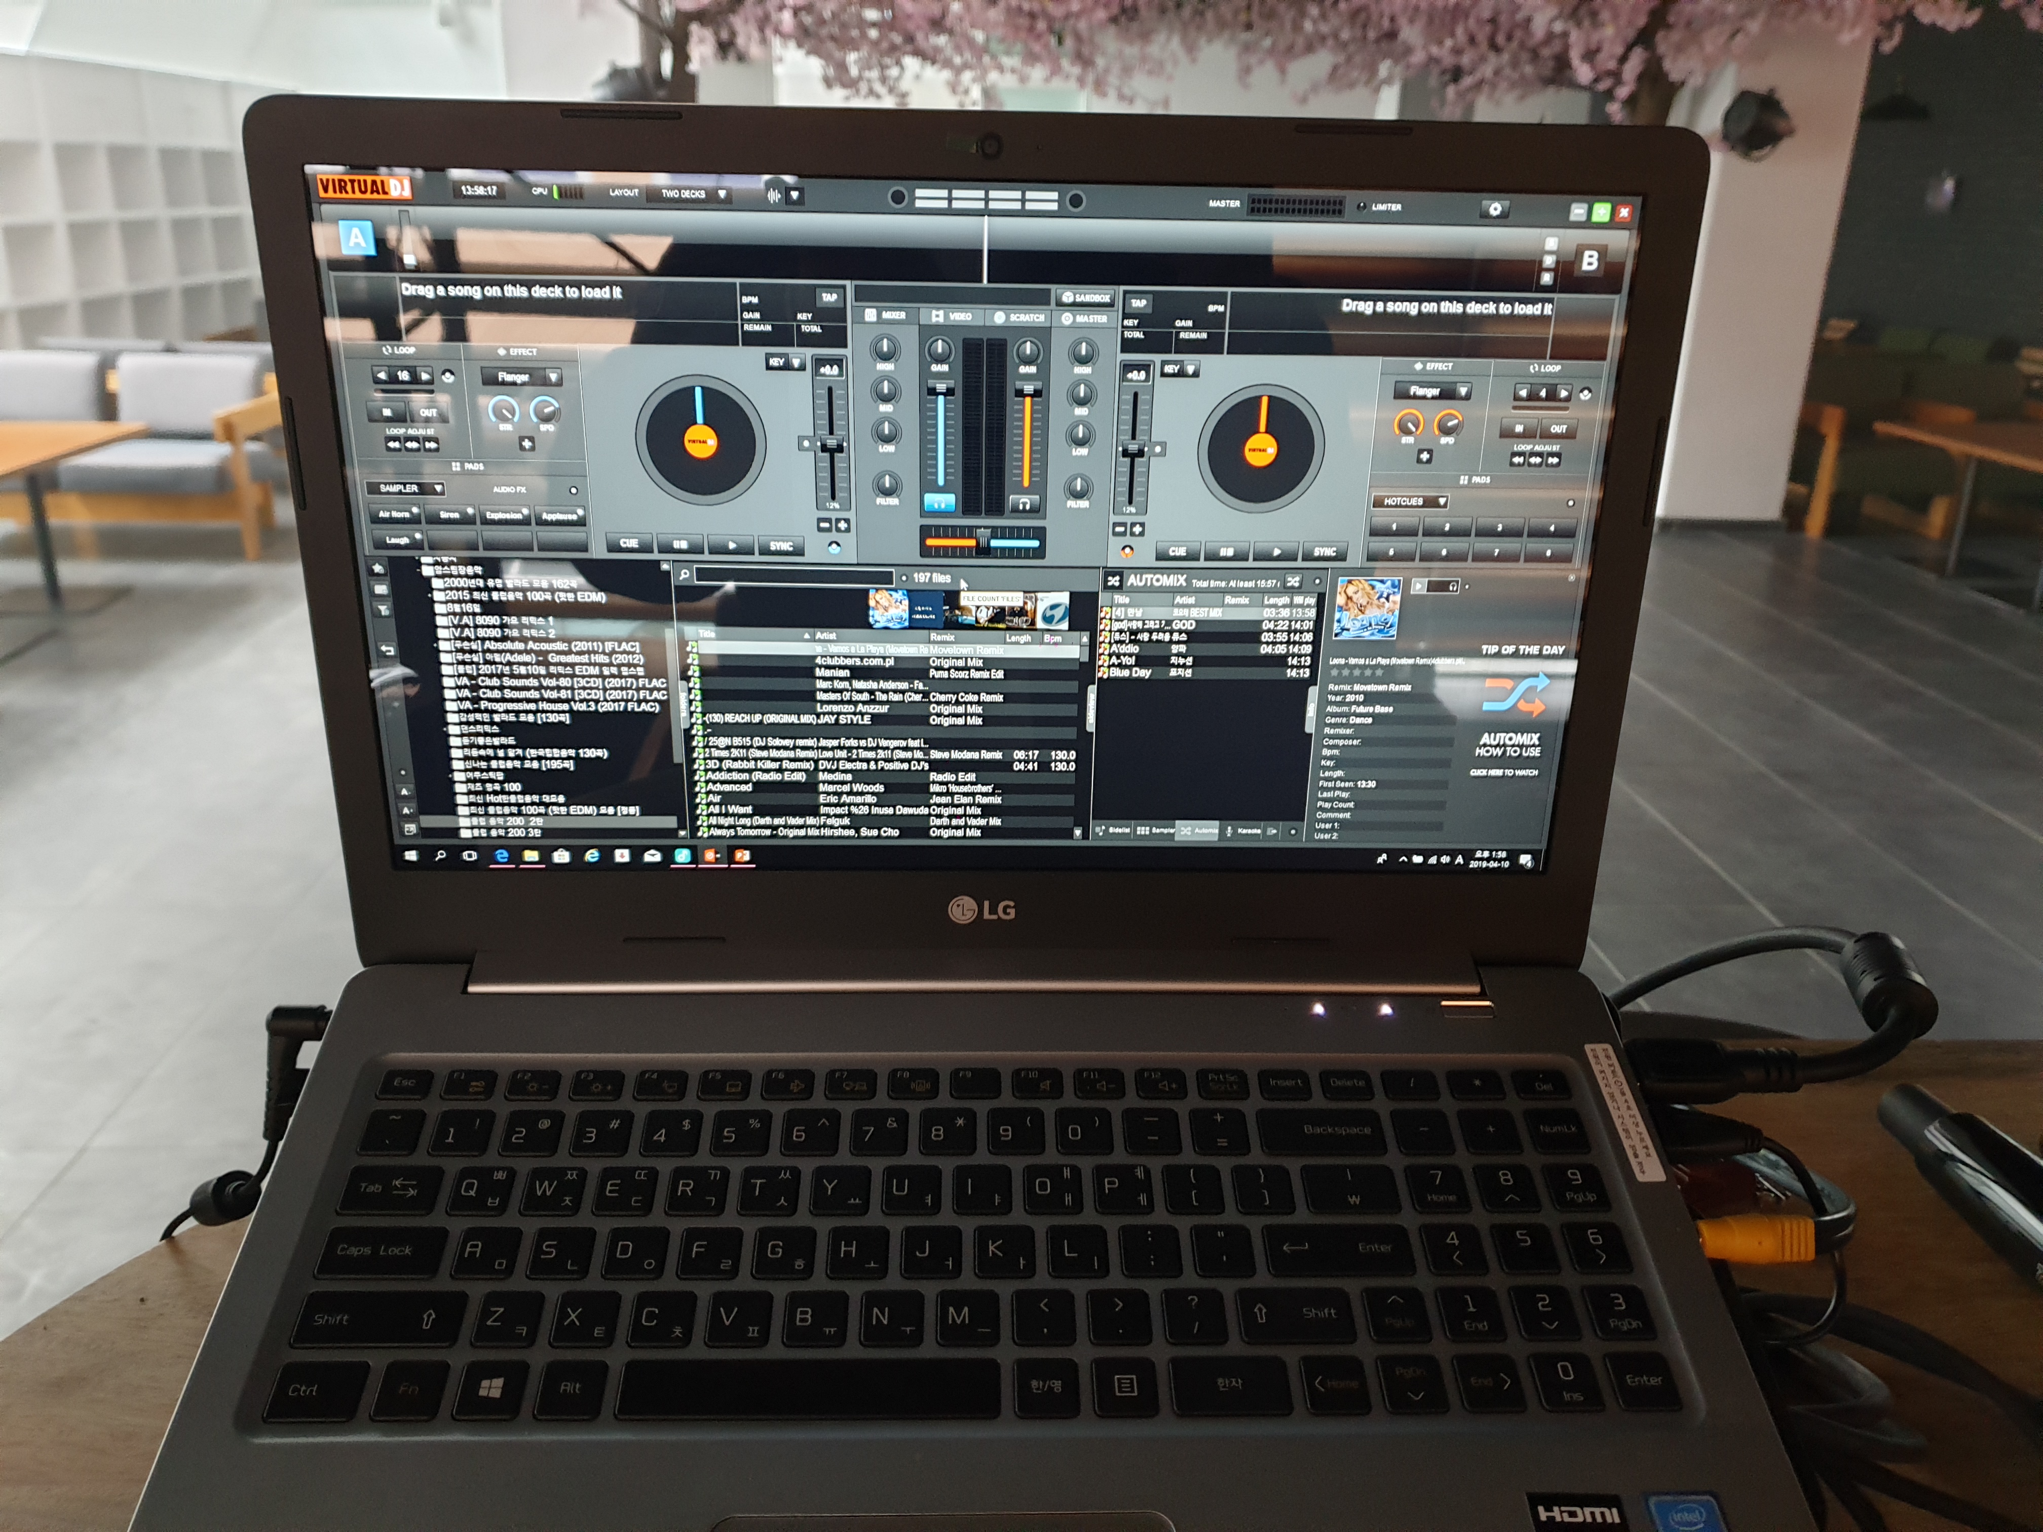Switch to the Mixer tab
This screenshot has height=1532, width=2043.
pyautogui.click(x=886, y=316)
